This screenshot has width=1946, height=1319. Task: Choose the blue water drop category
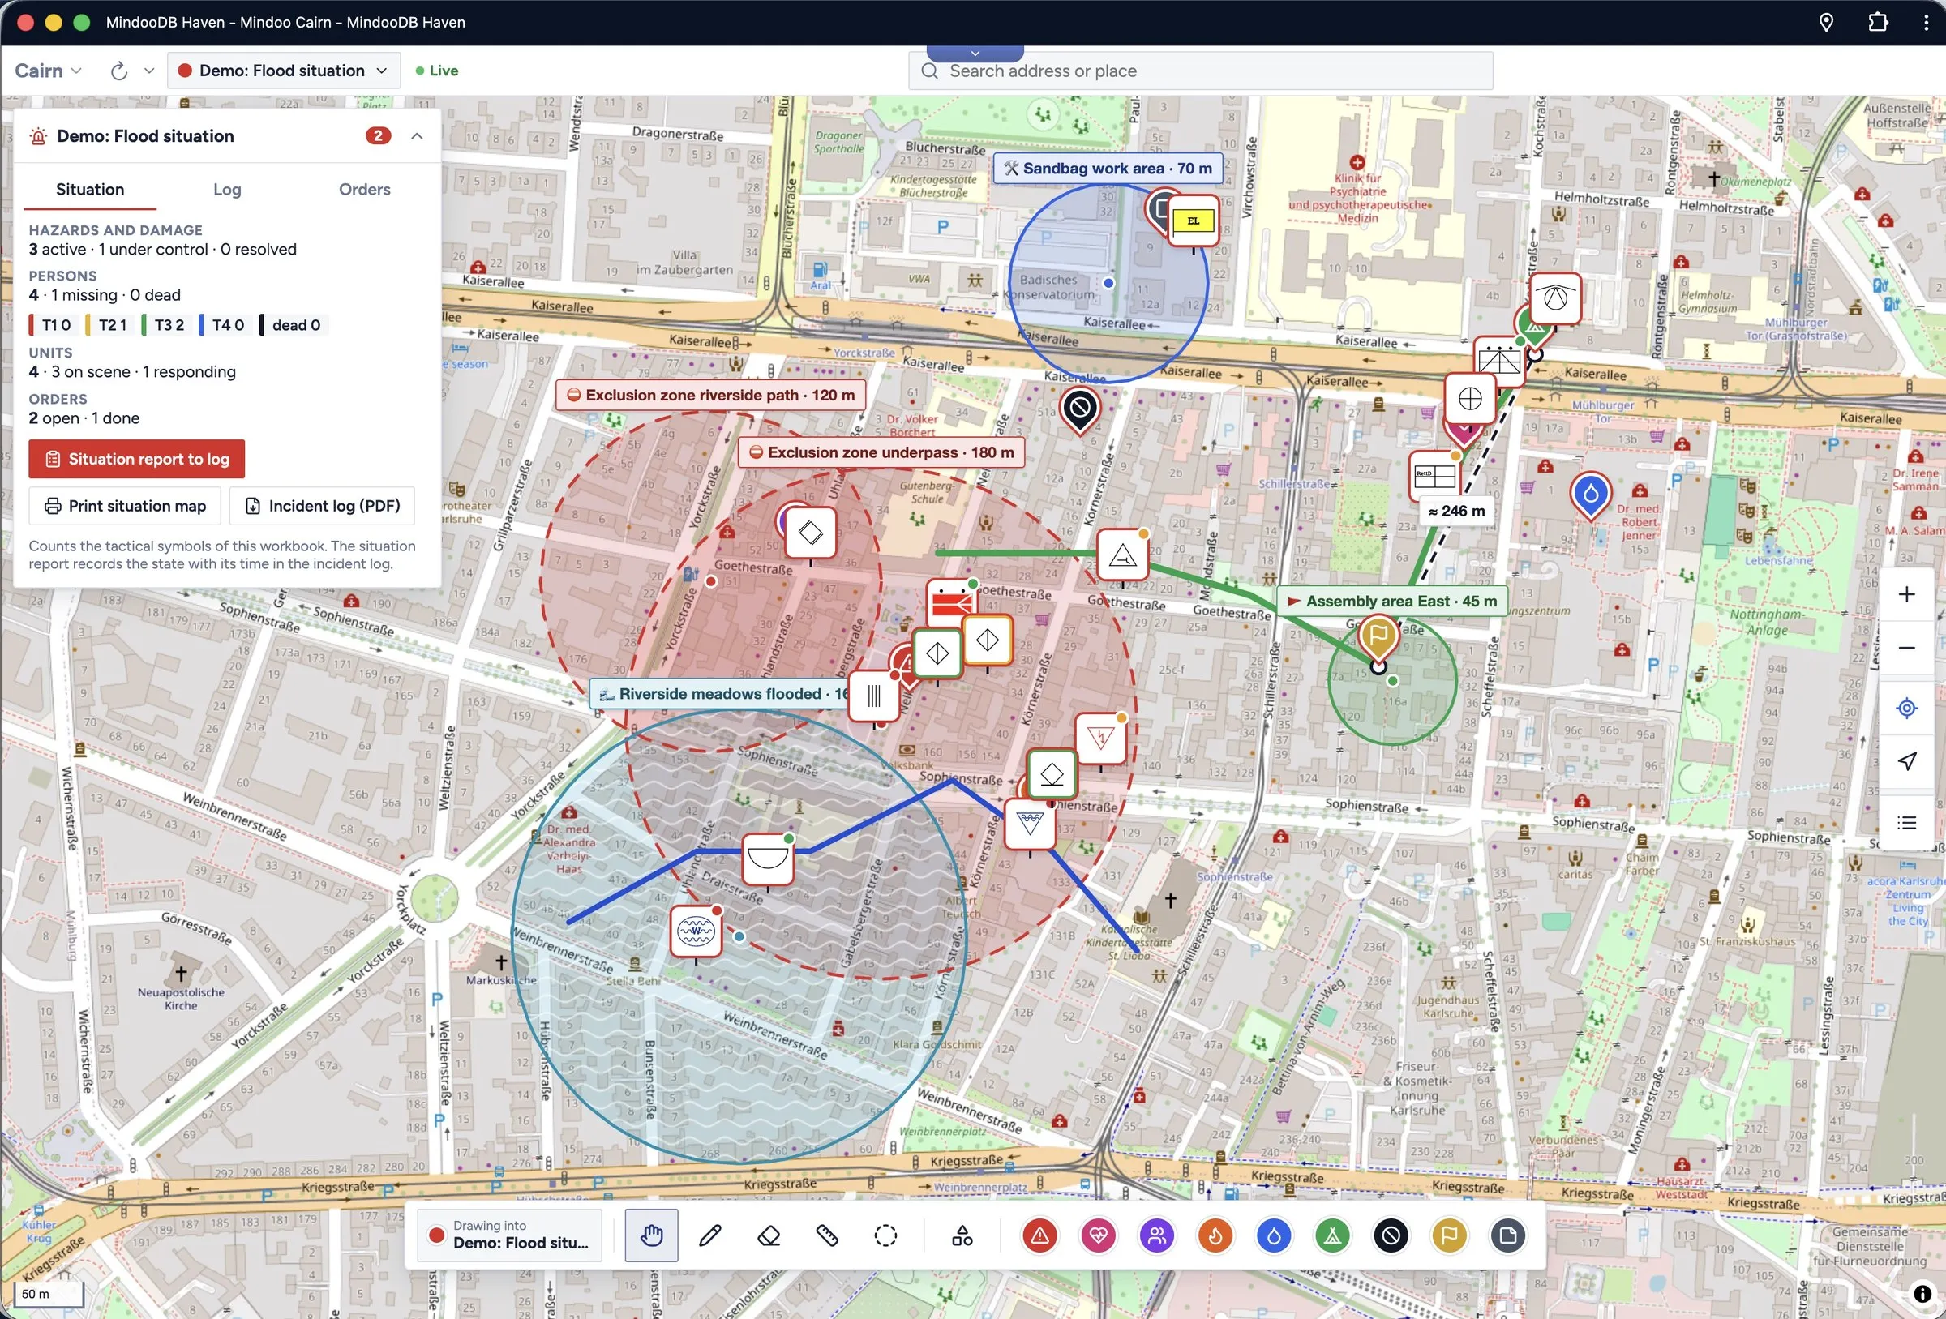pyautogui.click(x=1274, y=1235)
